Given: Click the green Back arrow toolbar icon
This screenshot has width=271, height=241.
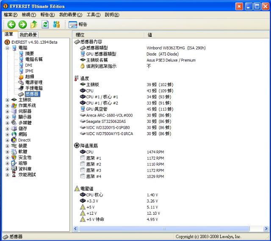Looking at the screenshot, I should pyautogui.click(x=11, y=25).
